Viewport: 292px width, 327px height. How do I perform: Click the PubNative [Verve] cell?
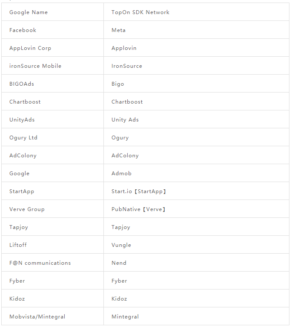(196, 209)
